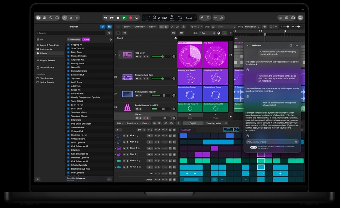Adjust the vertical zoom slider
The width and height of the screenshot is (340, 208).
288,27
